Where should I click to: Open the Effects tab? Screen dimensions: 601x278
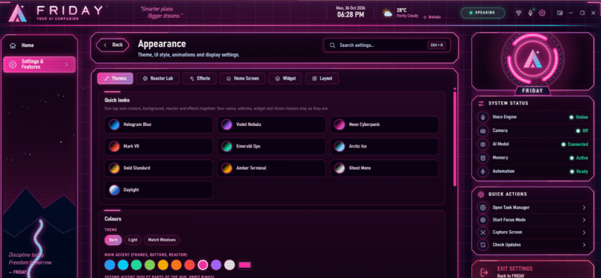pyautogui.click(x=199, y=78)
